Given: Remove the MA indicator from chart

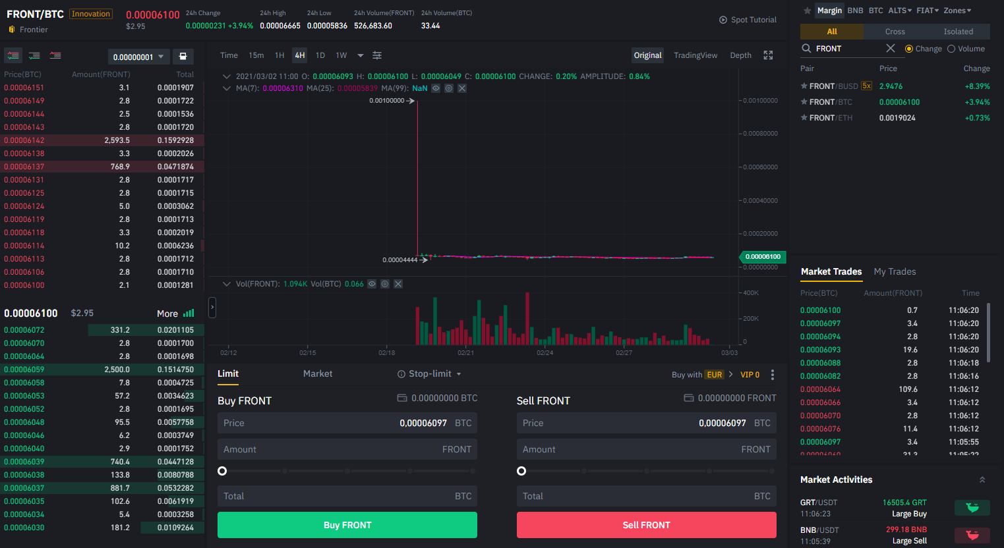Looking at the screenshot, I should click(462, 88).
